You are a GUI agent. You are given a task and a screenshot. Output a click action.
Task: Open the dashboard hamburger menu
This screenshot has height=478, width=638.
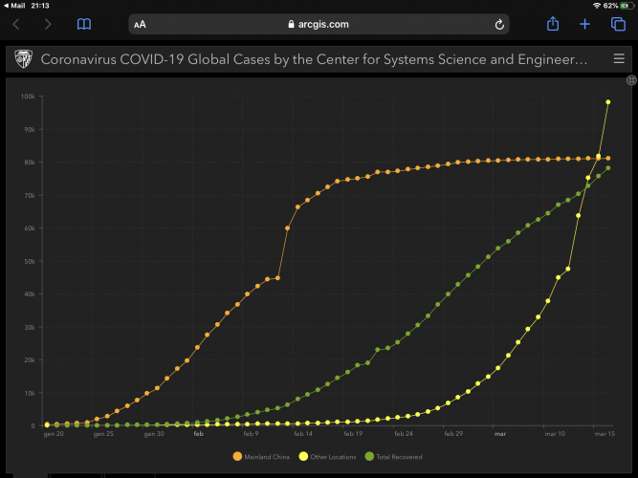(618, 59)
